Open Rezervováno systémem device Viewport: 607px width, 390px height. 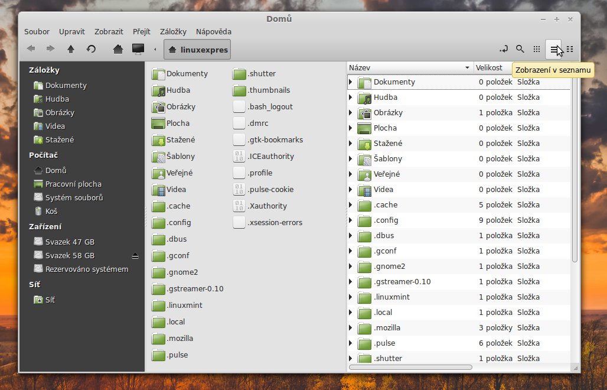(81, 269)
